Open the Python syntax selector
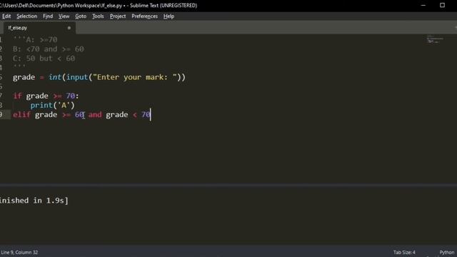Viewport: 457px width, 257px height. 447,252
